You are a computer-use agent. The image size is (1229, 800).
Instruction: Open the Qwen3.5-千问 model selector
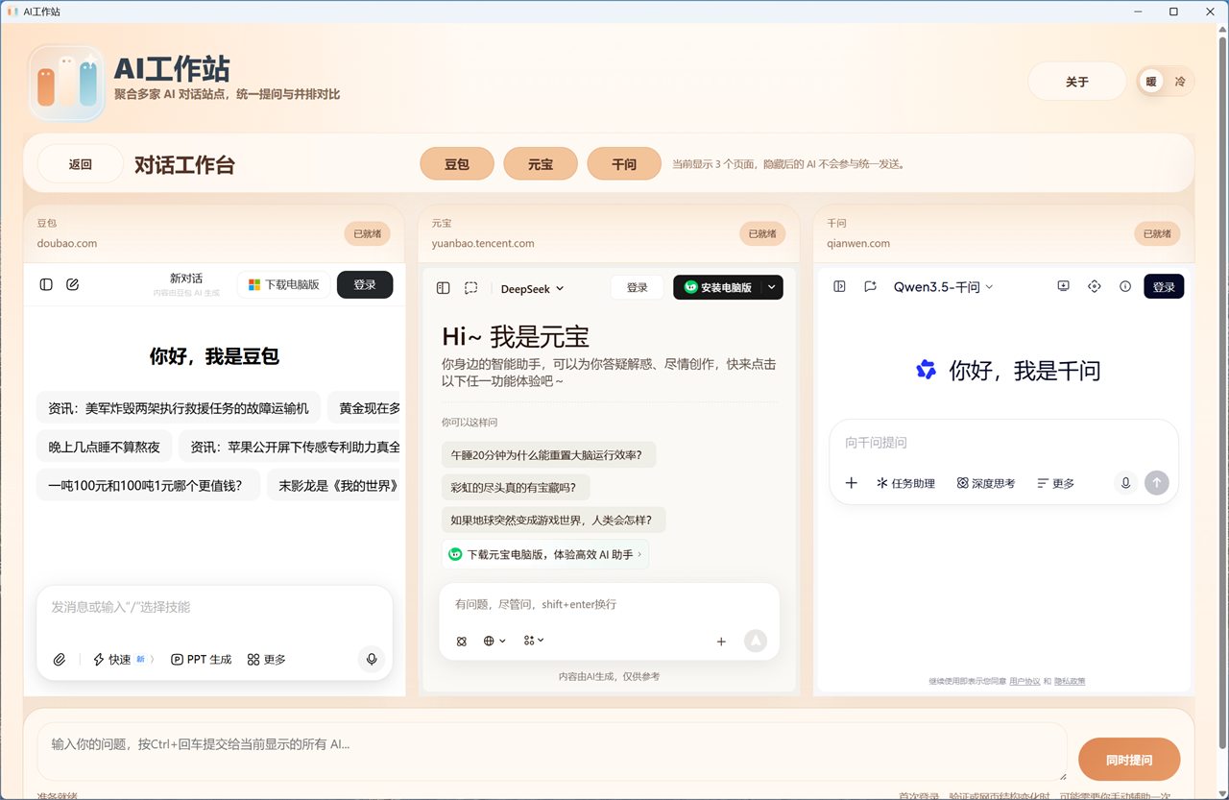coord(942,286)
